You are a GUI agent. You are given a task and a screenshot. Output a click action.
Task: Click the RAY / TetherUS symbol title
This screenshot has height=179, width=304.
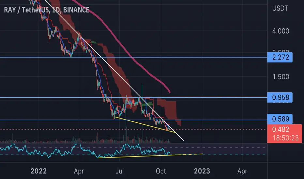coord(47,10)
